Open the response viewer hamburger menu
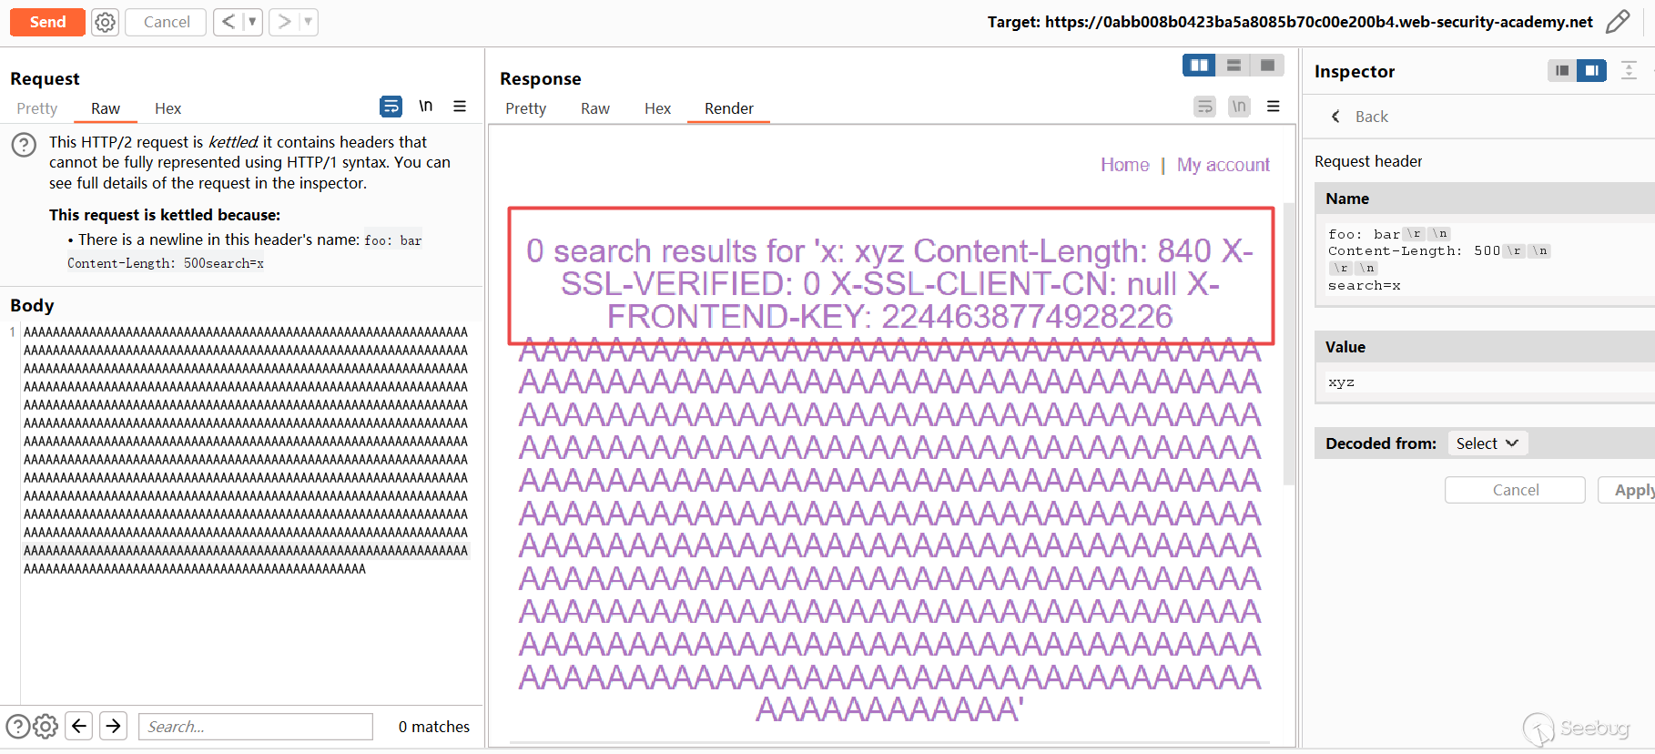Screen dimensions: 1655x754 (1274, 107)
